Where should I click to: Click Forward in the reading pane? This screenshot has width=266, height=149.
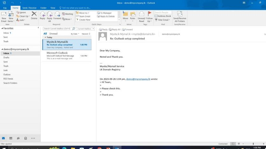pyautogui.click(x=127, y=29)
